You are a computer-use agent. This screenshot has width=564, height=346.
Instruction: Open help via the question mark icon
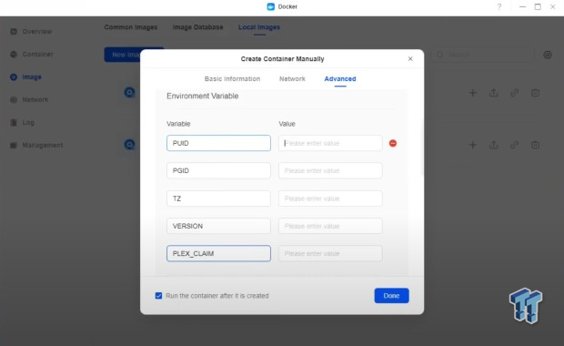click(x=499, y=7)
